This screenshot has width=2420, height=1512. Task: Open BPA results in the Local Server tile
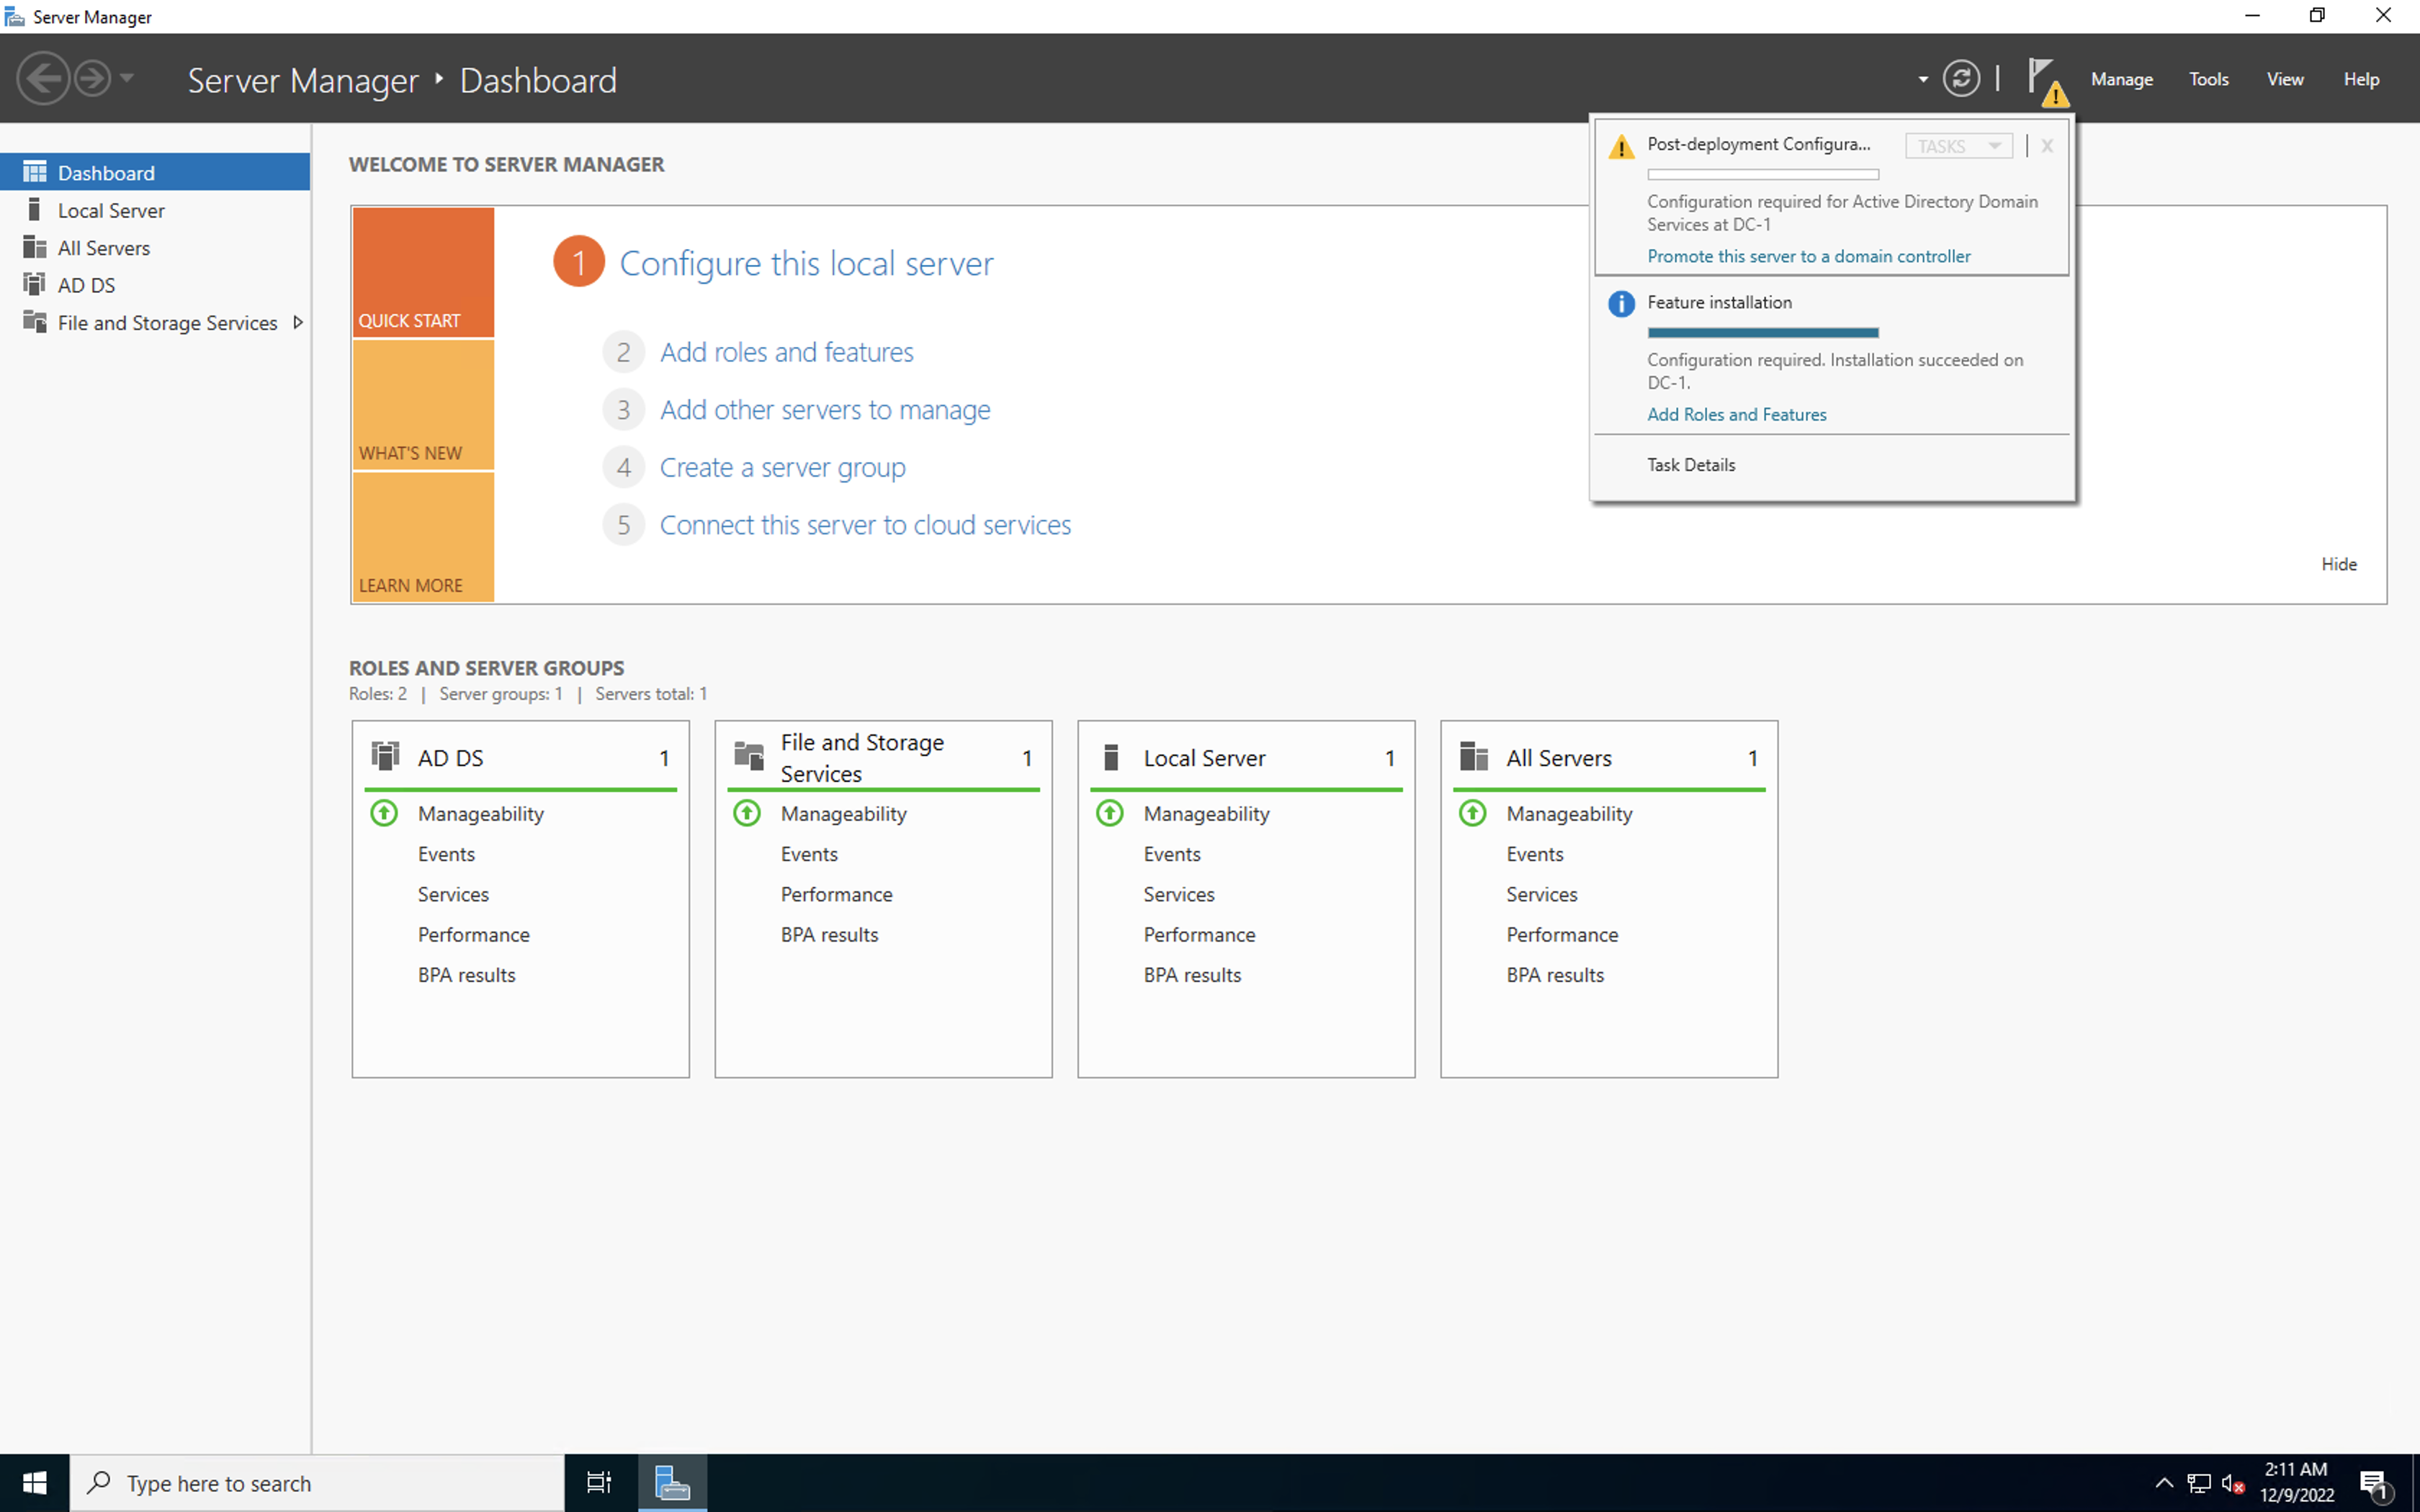click(1192, 975)
